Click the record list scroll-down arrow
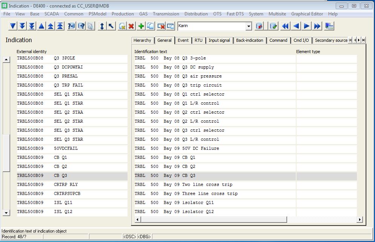The image size is (375, 242). click(6, 213)
